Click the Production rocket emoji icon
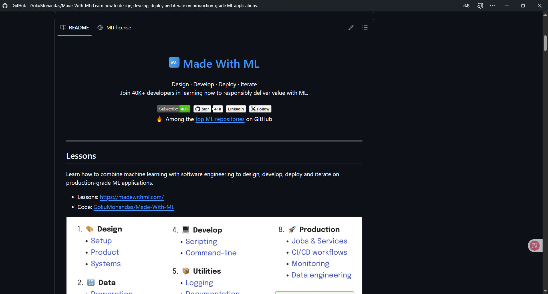This screenshot has width=548, height=294. coord(292,229)
